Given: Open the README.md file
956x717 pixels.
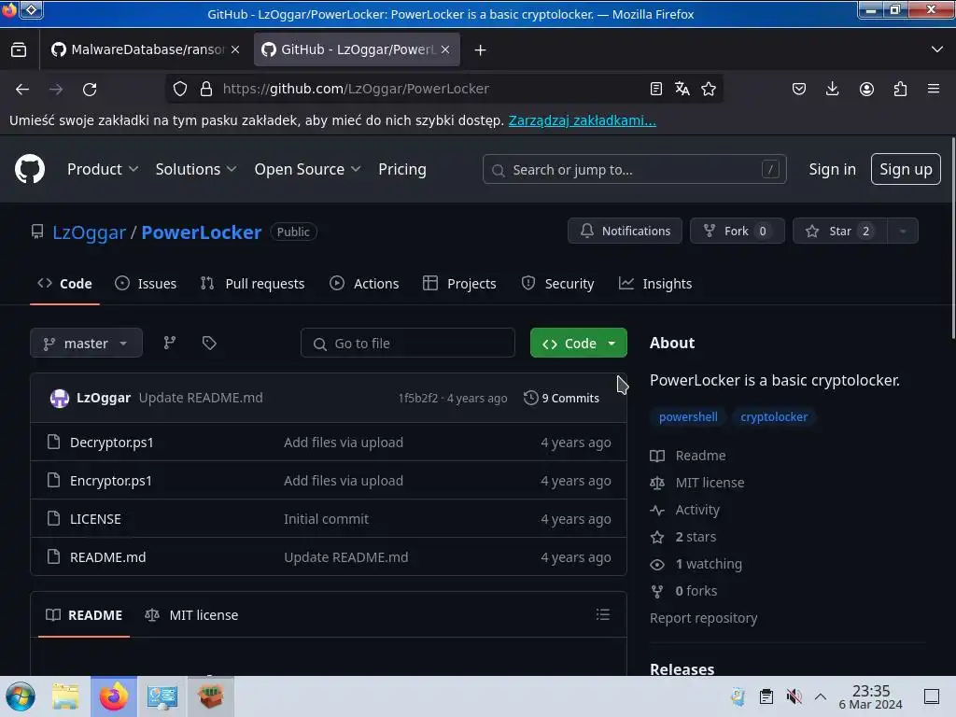Looking at the screenshot, I should coord(108,557).
